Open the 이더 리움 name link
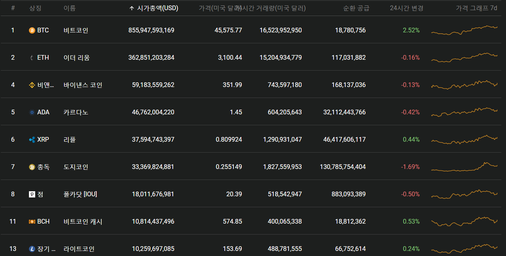506x256 pixels. [x=77, y=57]
